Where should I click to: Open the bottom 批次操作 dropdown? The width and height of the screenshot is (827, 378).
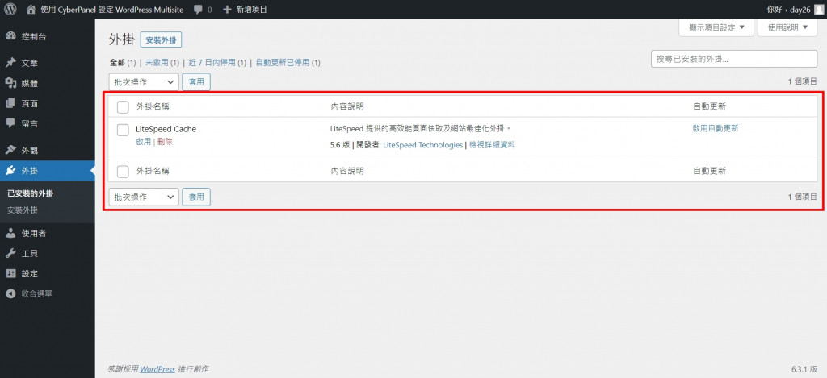click(x=144, y=197)
